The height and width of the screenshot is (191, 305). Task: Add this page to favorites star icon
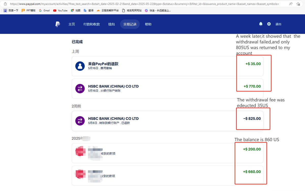[x=298, y=4]
